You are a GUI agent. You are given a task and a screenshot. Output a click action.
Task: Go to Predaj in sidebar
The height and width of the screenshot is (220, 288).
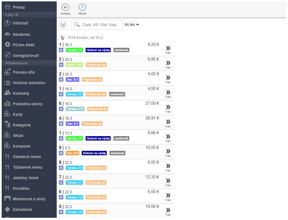[18, 7]
